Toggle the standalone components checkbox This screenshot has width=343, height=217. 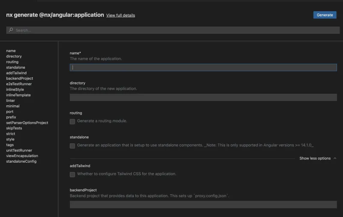(72, 146)
